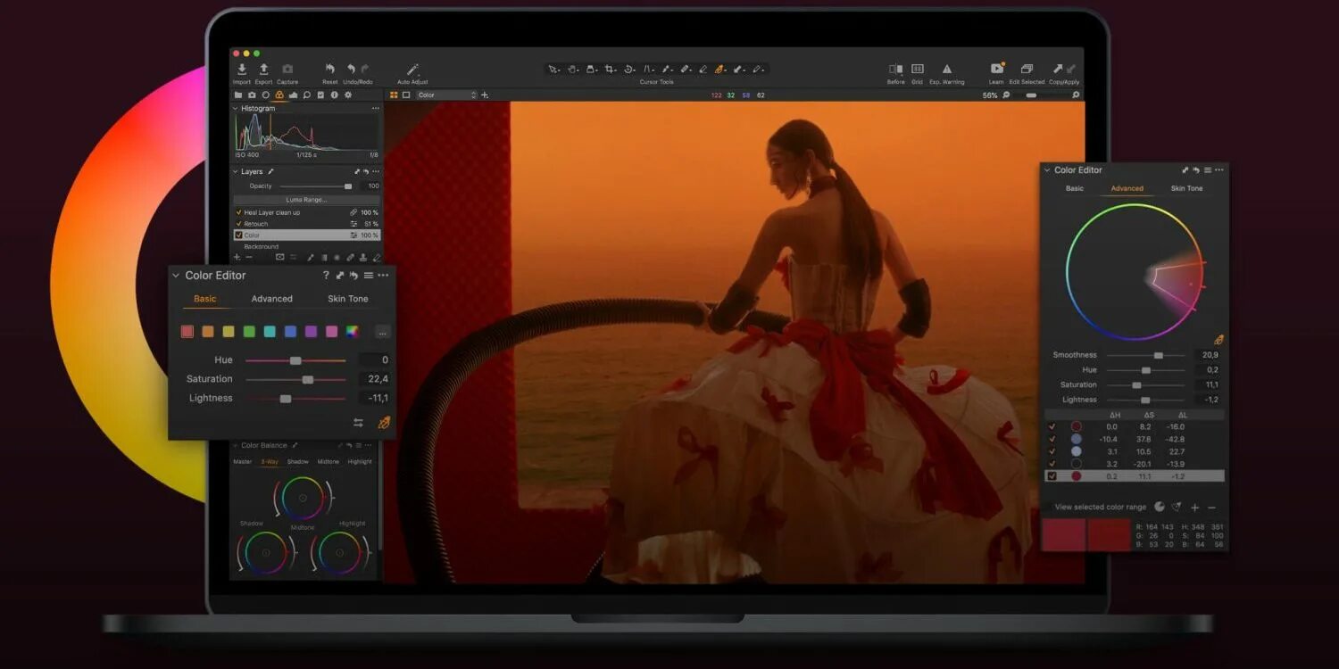
Task: Select the Keystone cursor tool
Action: click(648, 69)
